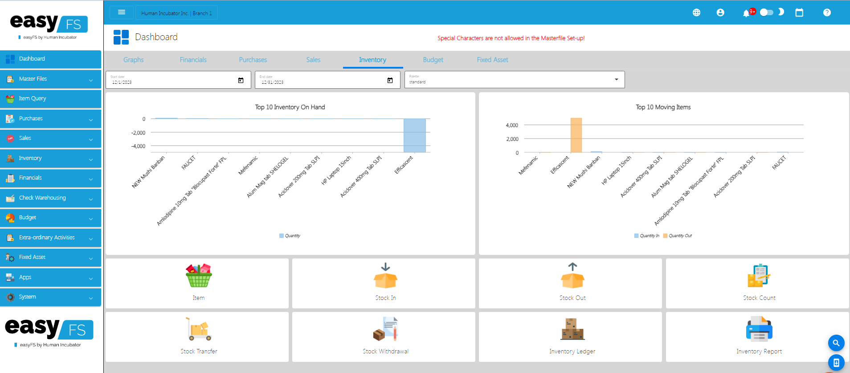Expand the Master Files sidebar menu
This screenshot has width=850, height=373.
point(51,79)
